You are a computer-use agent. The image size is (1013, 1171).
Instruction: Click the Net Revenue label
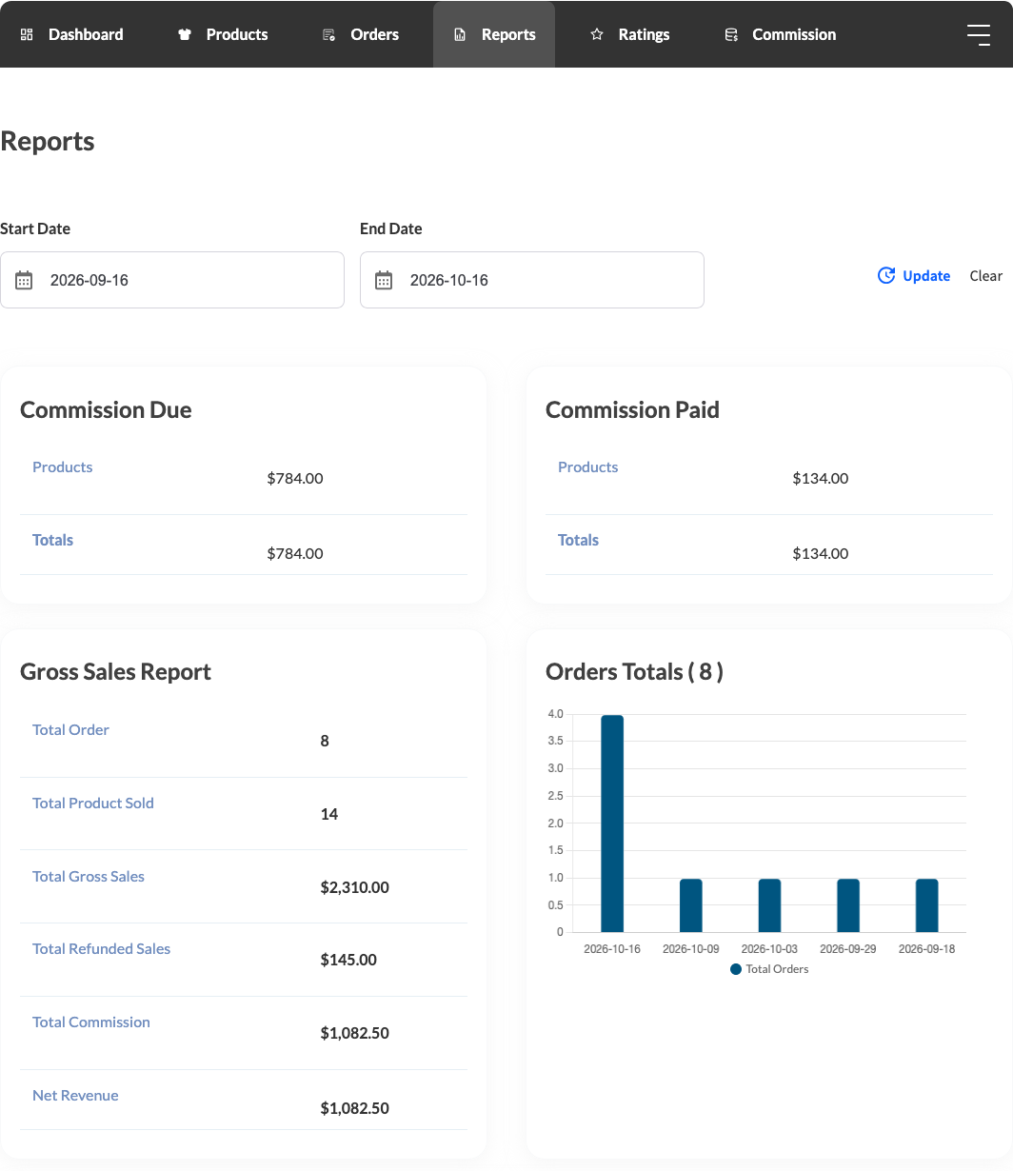coord(75,1095)
